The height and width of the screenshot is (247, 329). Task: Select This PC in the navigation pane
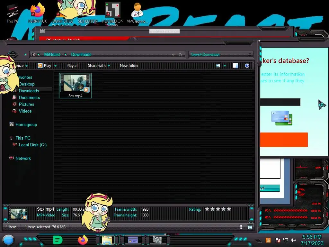click(x=23, y=138)
